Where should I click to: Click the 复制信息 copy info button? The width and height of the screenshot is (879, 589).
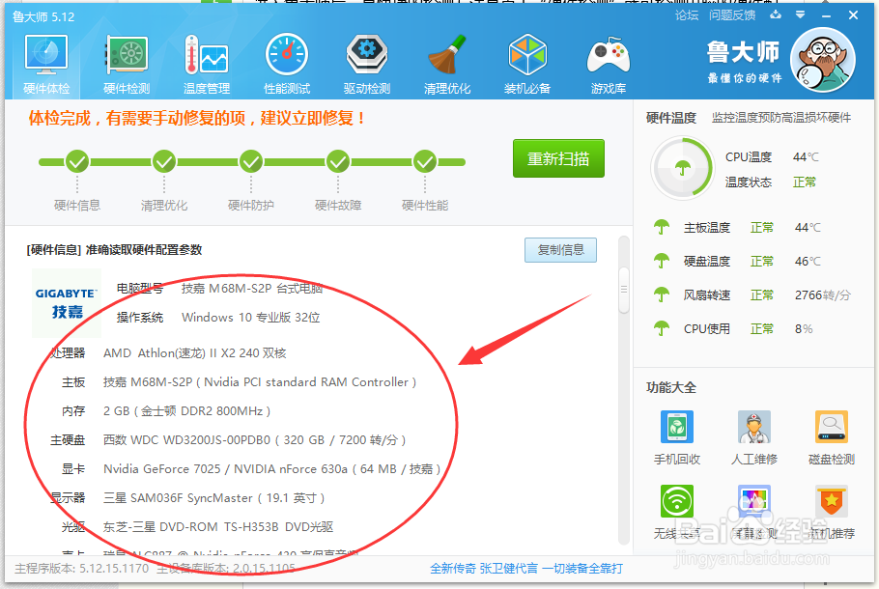[560, 250]
